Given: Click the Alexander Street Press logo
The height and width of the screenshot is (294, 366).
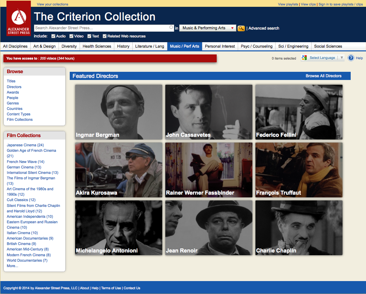Looking at the screenshot, I should [18, 18].
